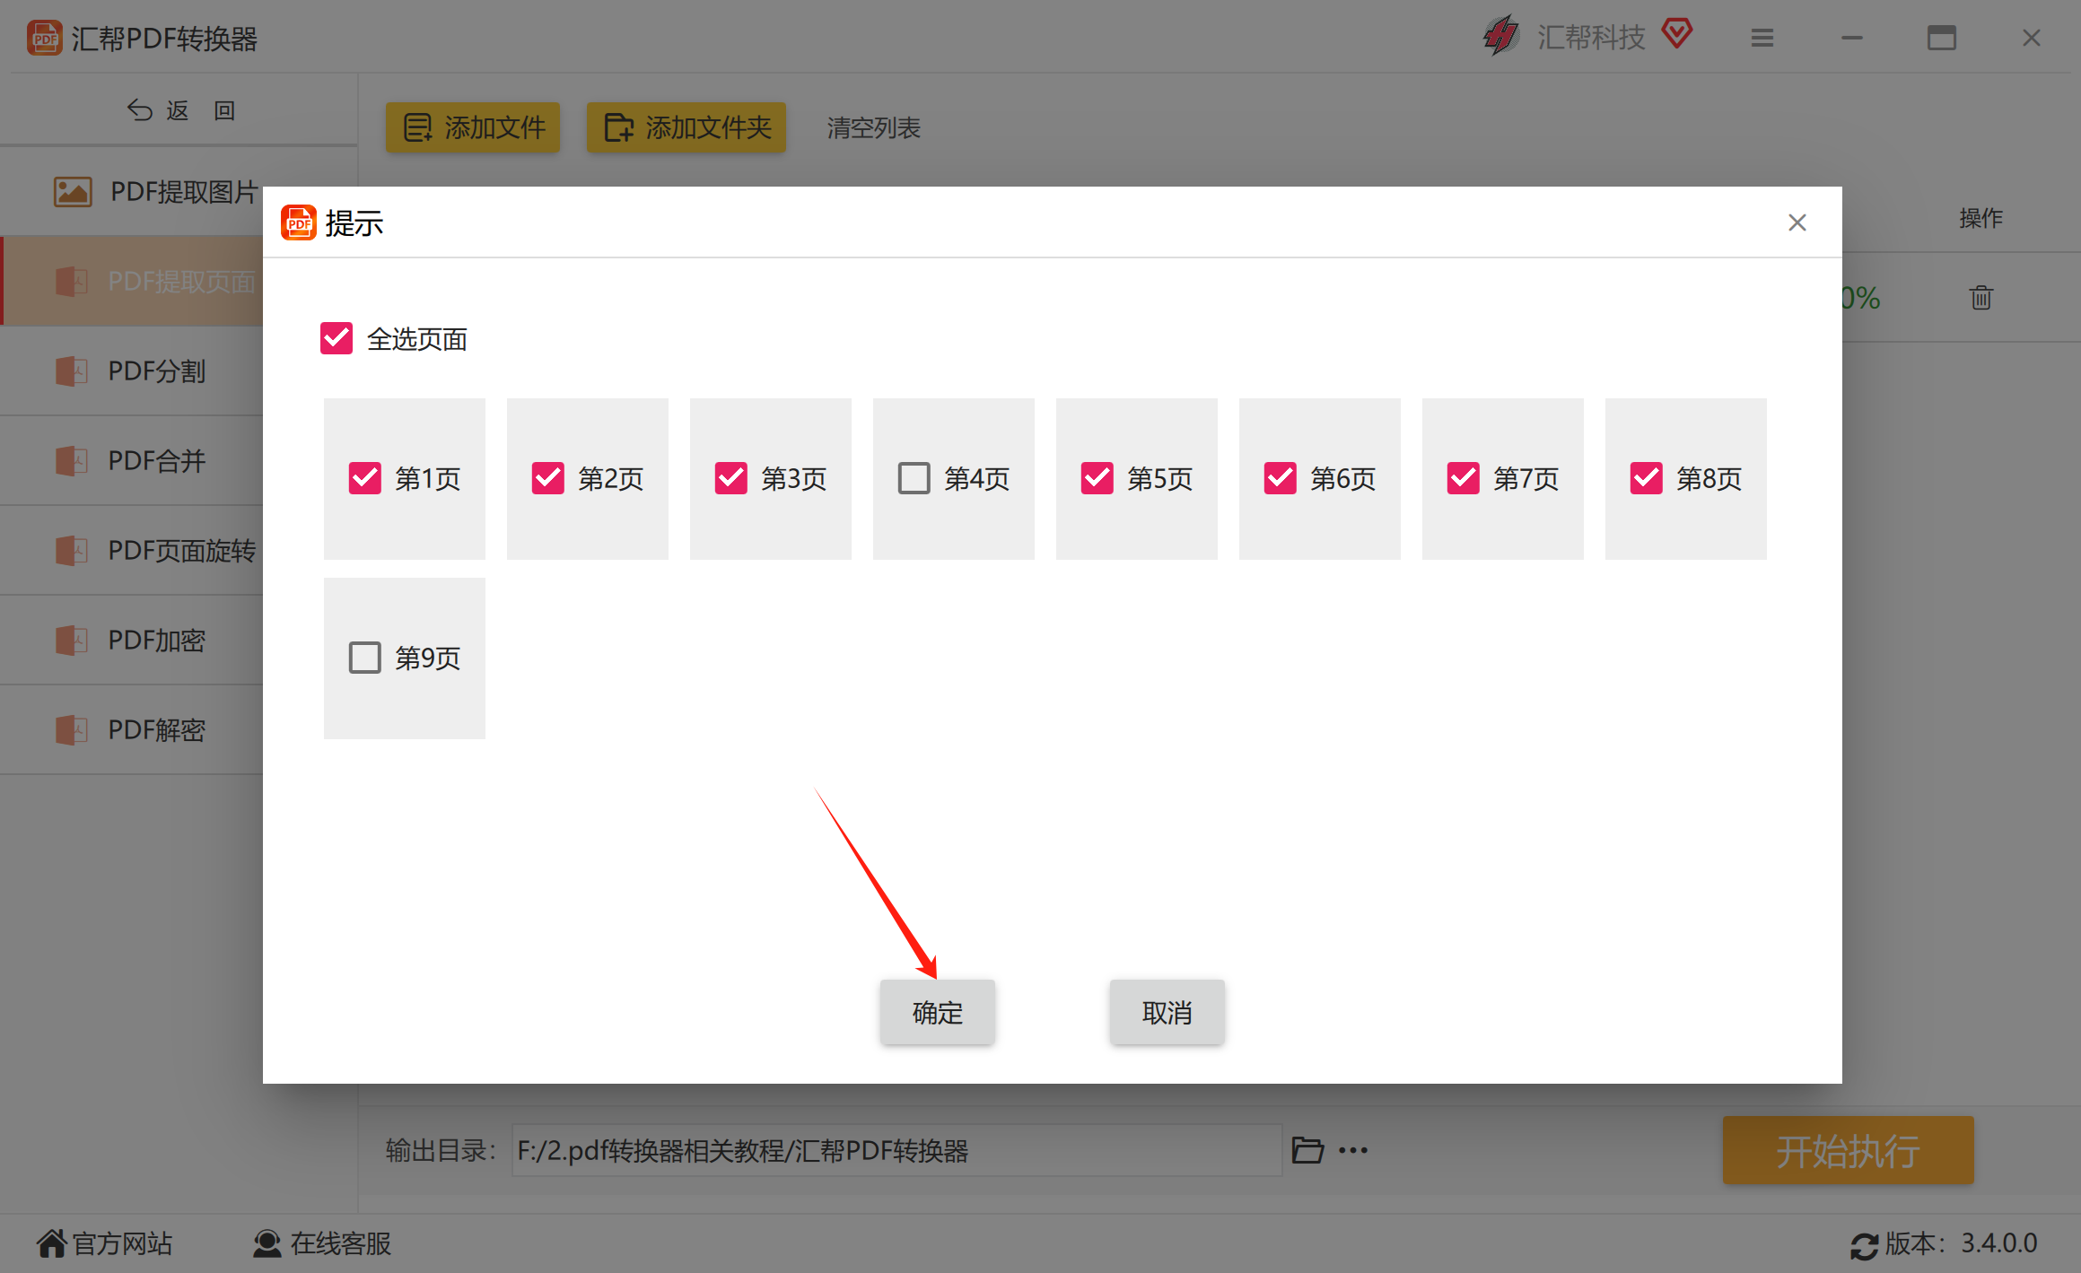Uncheck the 第1页 checkbox

click(365, 478)
